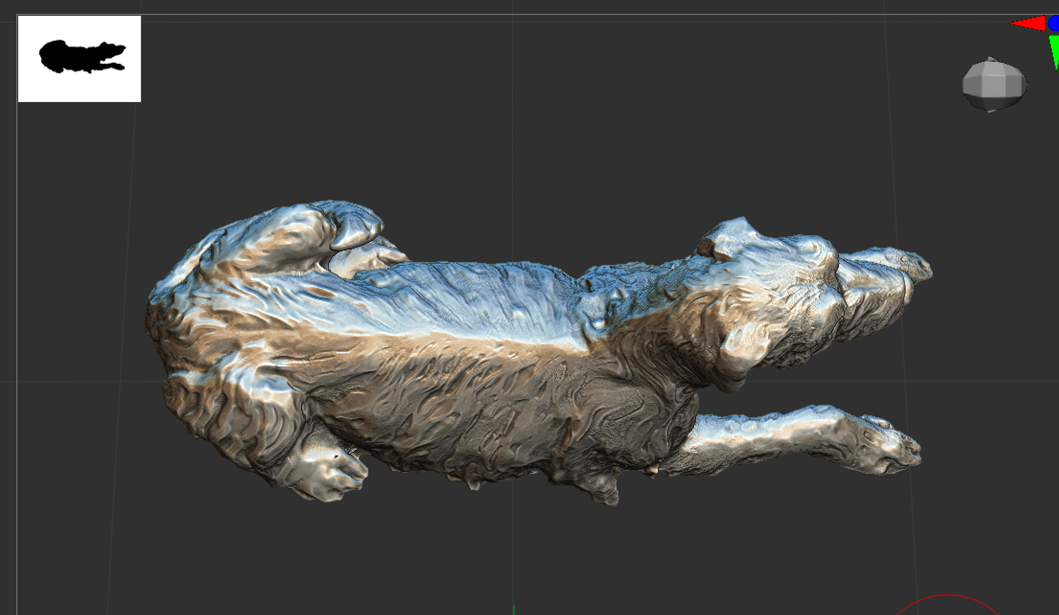
Task: Click the blue Z-axis dot indicator
Action: tap(1054, 23)
